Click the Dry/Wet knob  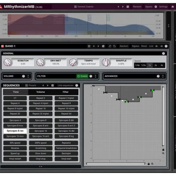pyautogui.click(x=40, y=62)
